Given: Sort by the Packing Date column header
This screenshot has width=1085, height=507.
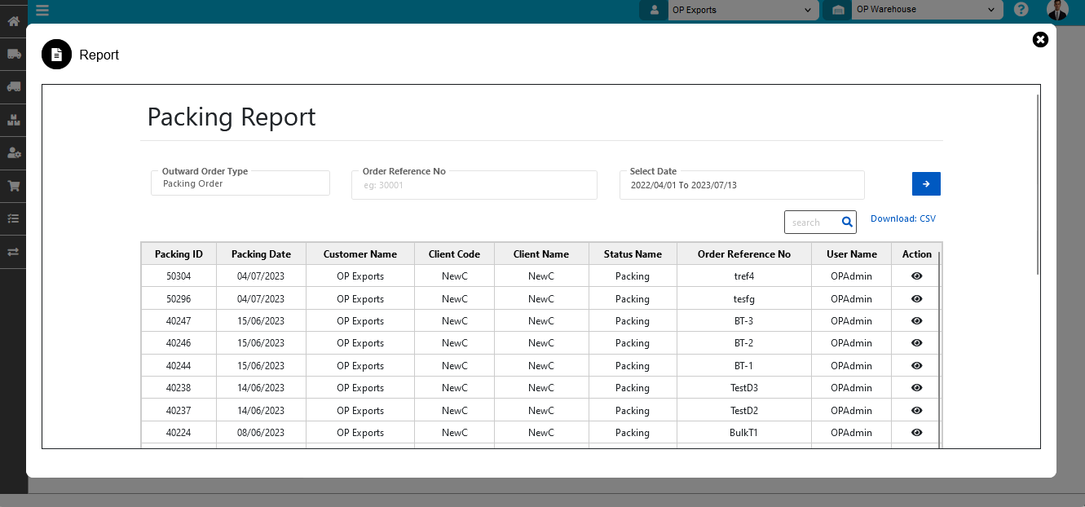Looking at the screenshot, I should coord(261,254).
